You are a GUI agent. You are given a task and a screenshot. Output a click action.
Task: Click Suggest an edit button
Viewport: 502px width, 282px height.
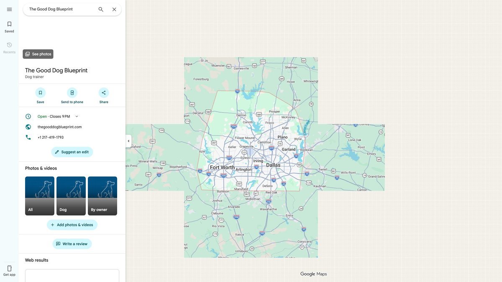click(x=72, y=152)
